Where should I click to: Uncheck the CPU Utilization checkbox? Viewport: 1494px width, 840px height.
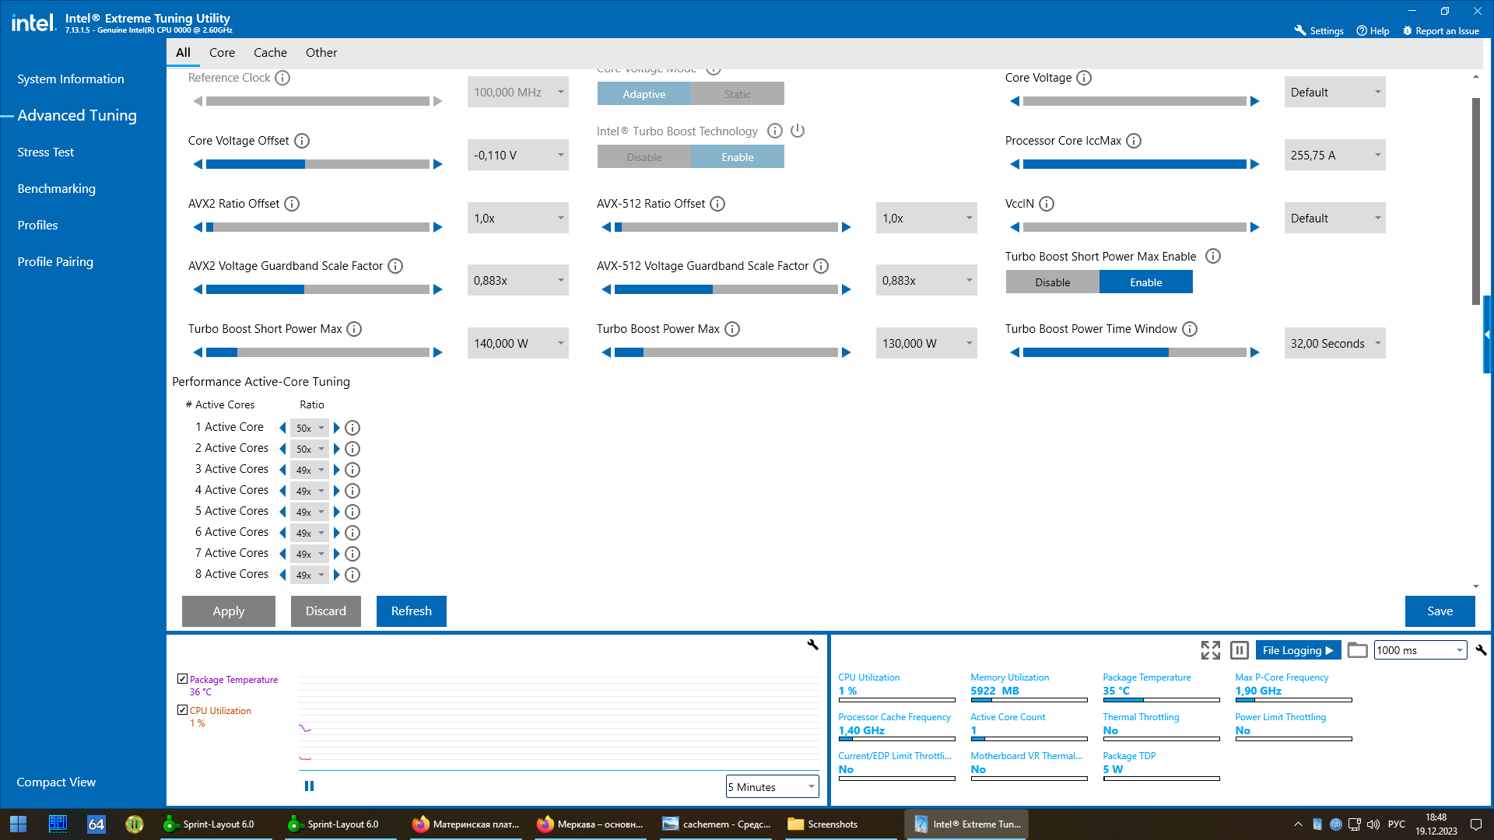(182, 710)
